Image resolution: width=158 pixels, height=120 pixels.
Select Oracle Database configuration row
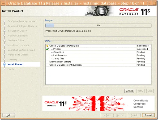click(x=98, y=65)
